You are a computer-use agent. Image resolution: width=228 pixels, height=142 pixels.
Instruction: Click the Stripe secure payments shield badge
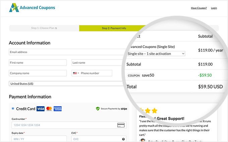pyautogui.click(x=98, y=109)
